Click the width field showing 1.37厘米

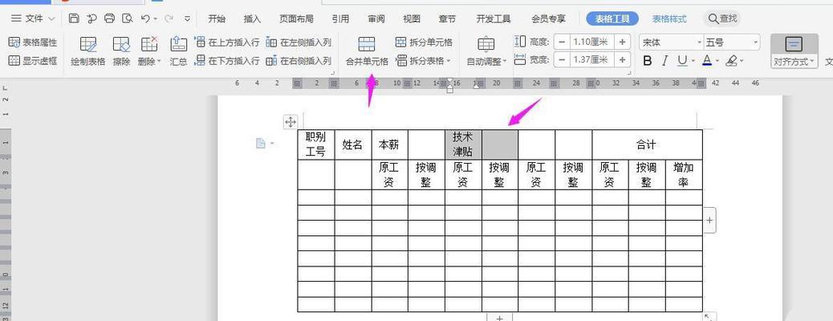[x=591, y=59]
